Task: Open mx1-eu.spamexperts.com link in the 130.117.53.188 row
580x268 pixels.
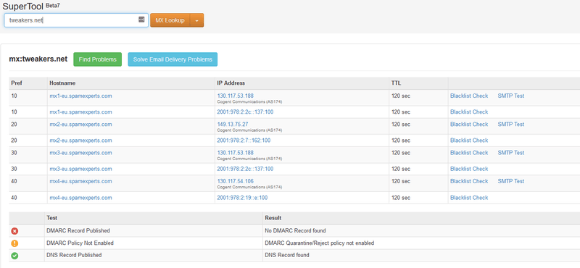Action: (80, 96)
